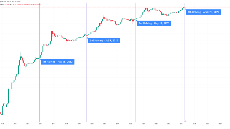
Task: Click the 2018 label on the time axis
Action: 105,124
